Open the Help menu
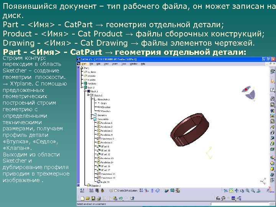Image resolution: width=276 pixels, height=207 pixels. [x=143, y=64]
